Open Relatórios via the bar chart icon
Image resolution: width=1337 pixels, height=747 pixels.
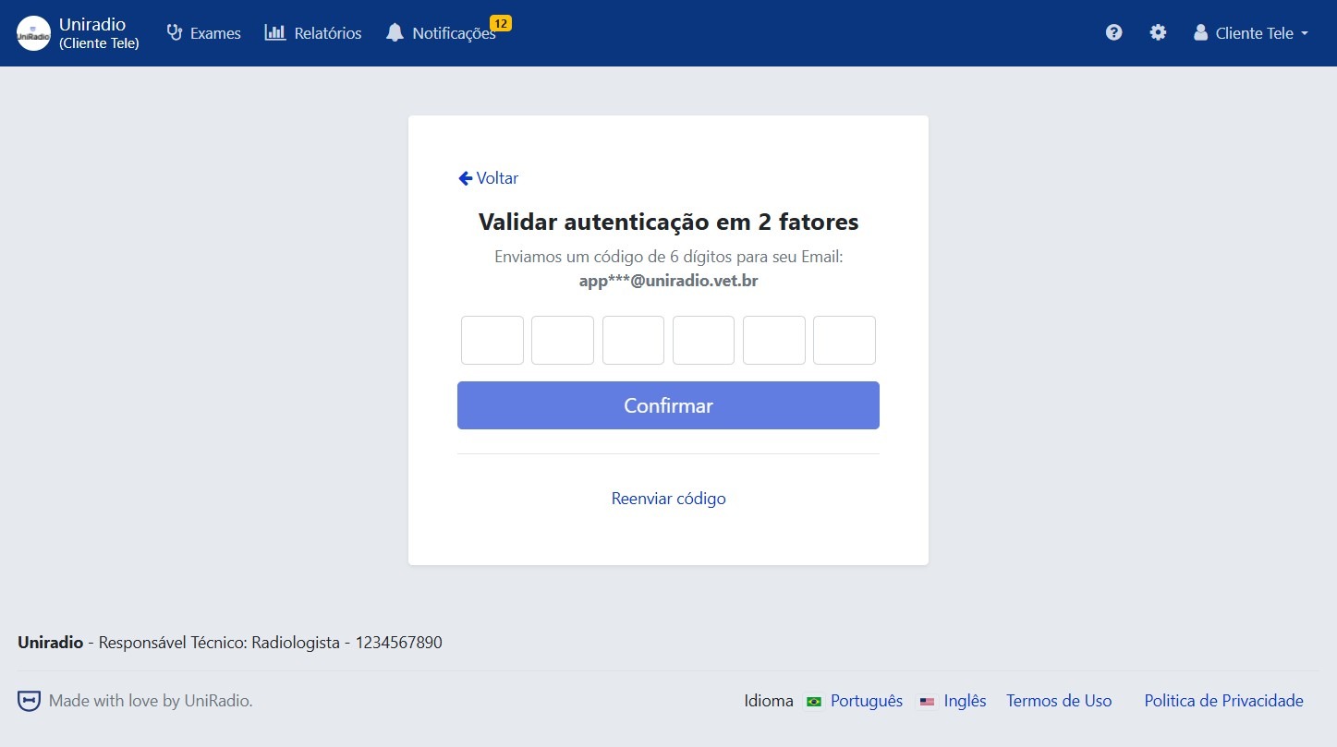[x=275, y=32]
